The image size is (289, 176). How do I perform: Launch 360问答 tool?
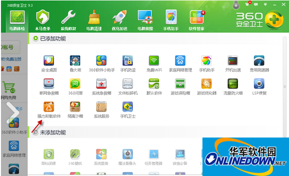point(75,87)
